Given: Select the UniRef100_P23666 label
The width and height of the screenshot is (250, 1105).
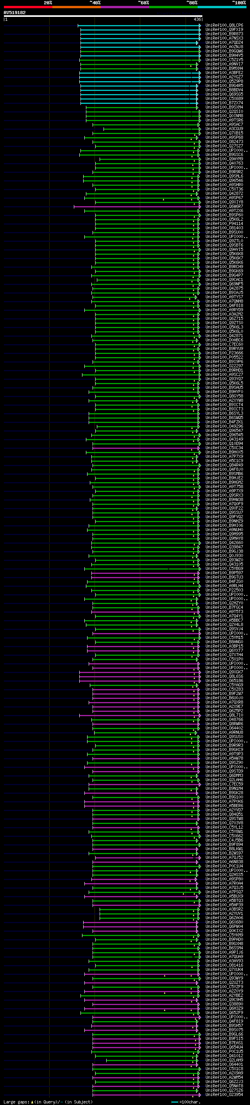Looking at the screenshot, I should pyautogui.click(x=224, y=353).
